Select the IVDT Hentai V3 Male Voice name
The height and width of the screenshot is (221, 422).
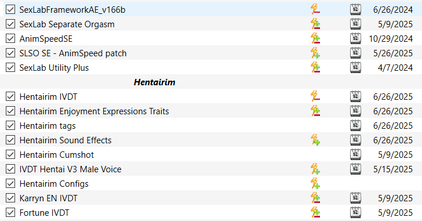tap(71, 169)
